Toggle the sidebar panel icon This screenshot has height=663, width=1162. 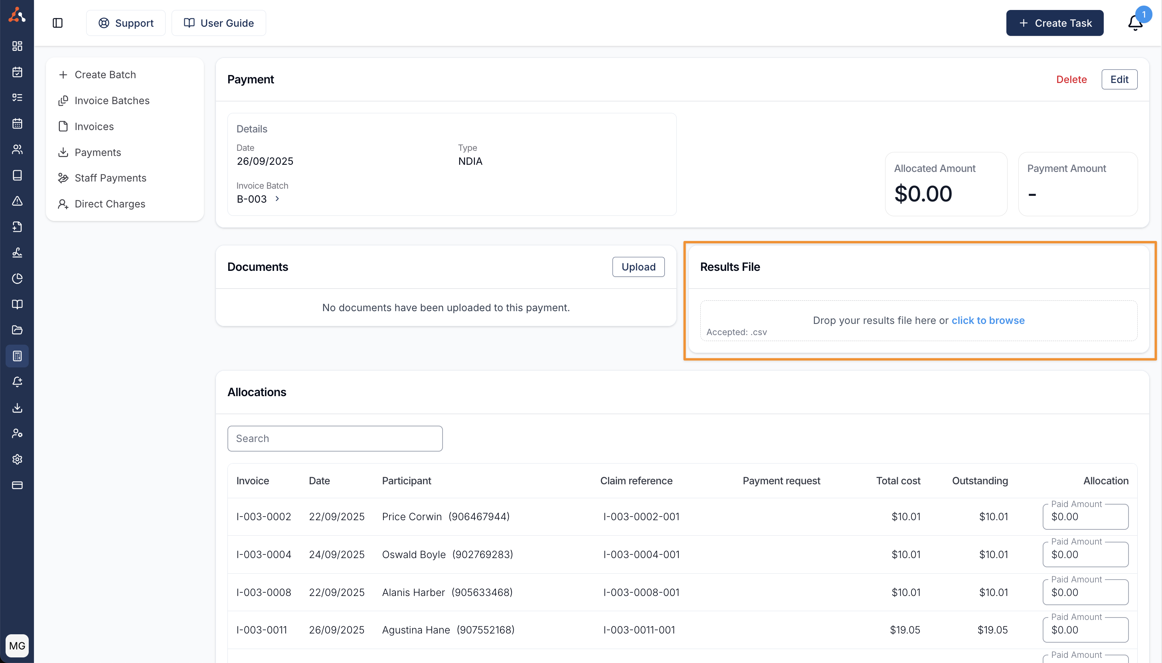point(57,23)
